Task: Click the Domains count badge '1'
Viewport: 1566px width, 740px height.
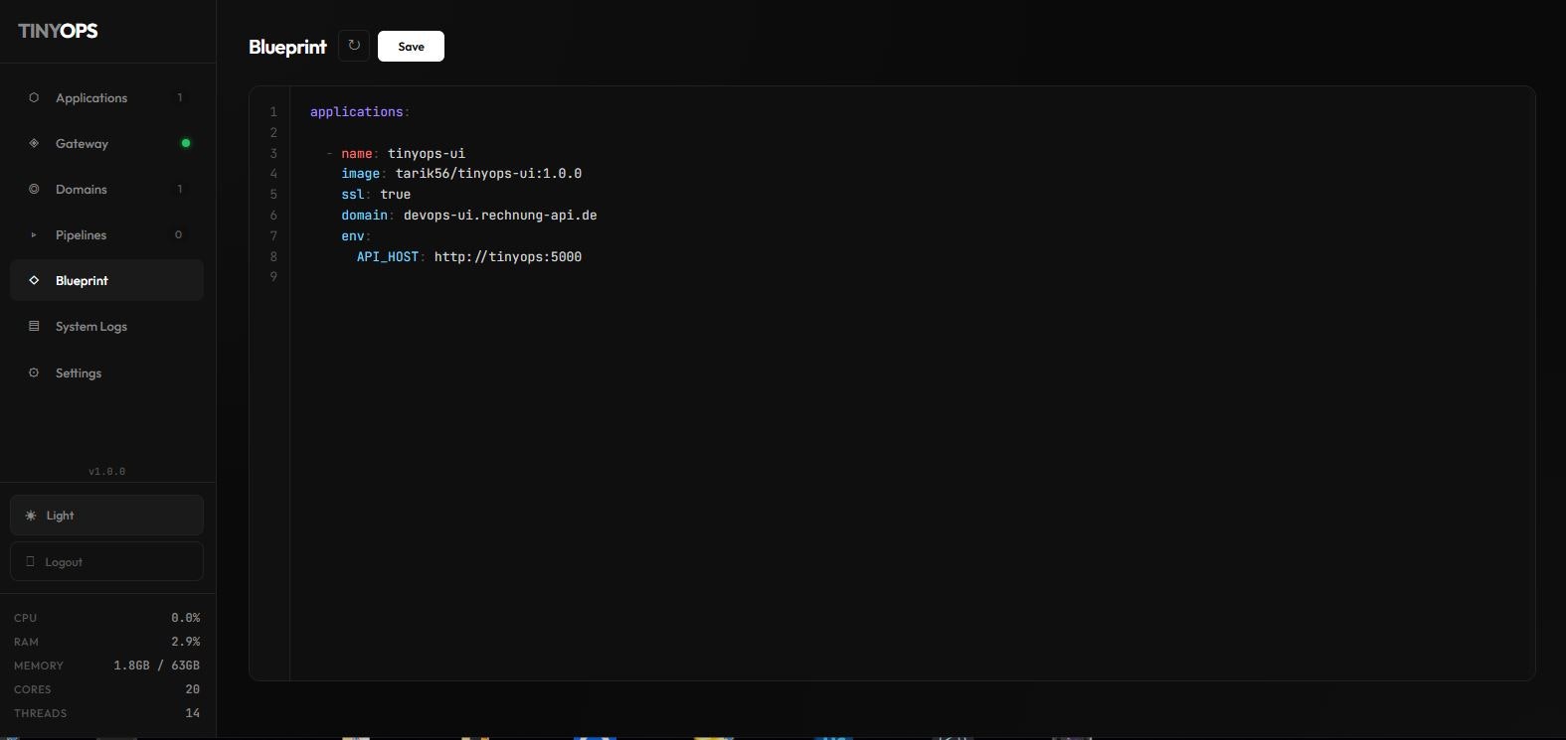Action: tap(180, 189)
